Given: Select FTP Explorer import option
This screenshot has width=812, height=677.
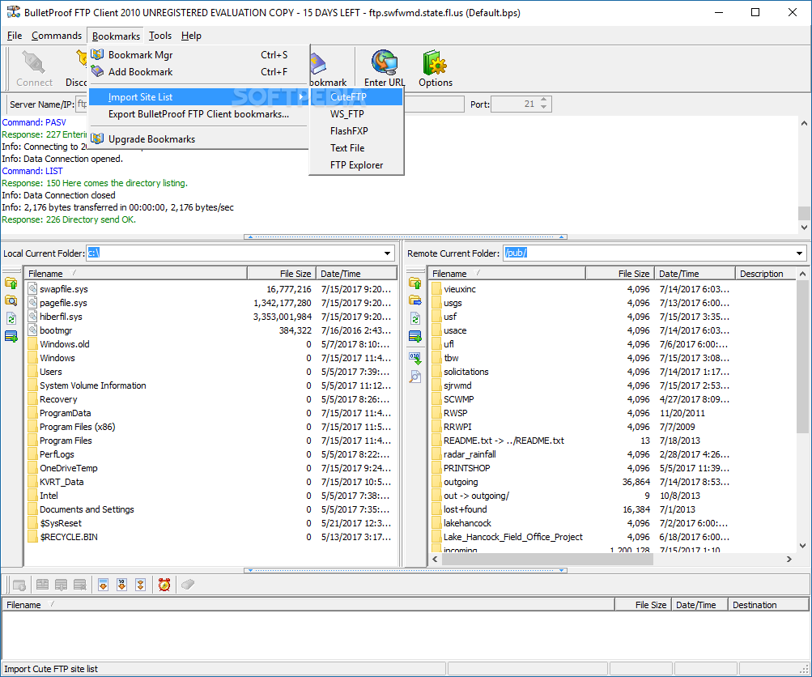Looking at the screenshot, I should [x=356, y=165].
